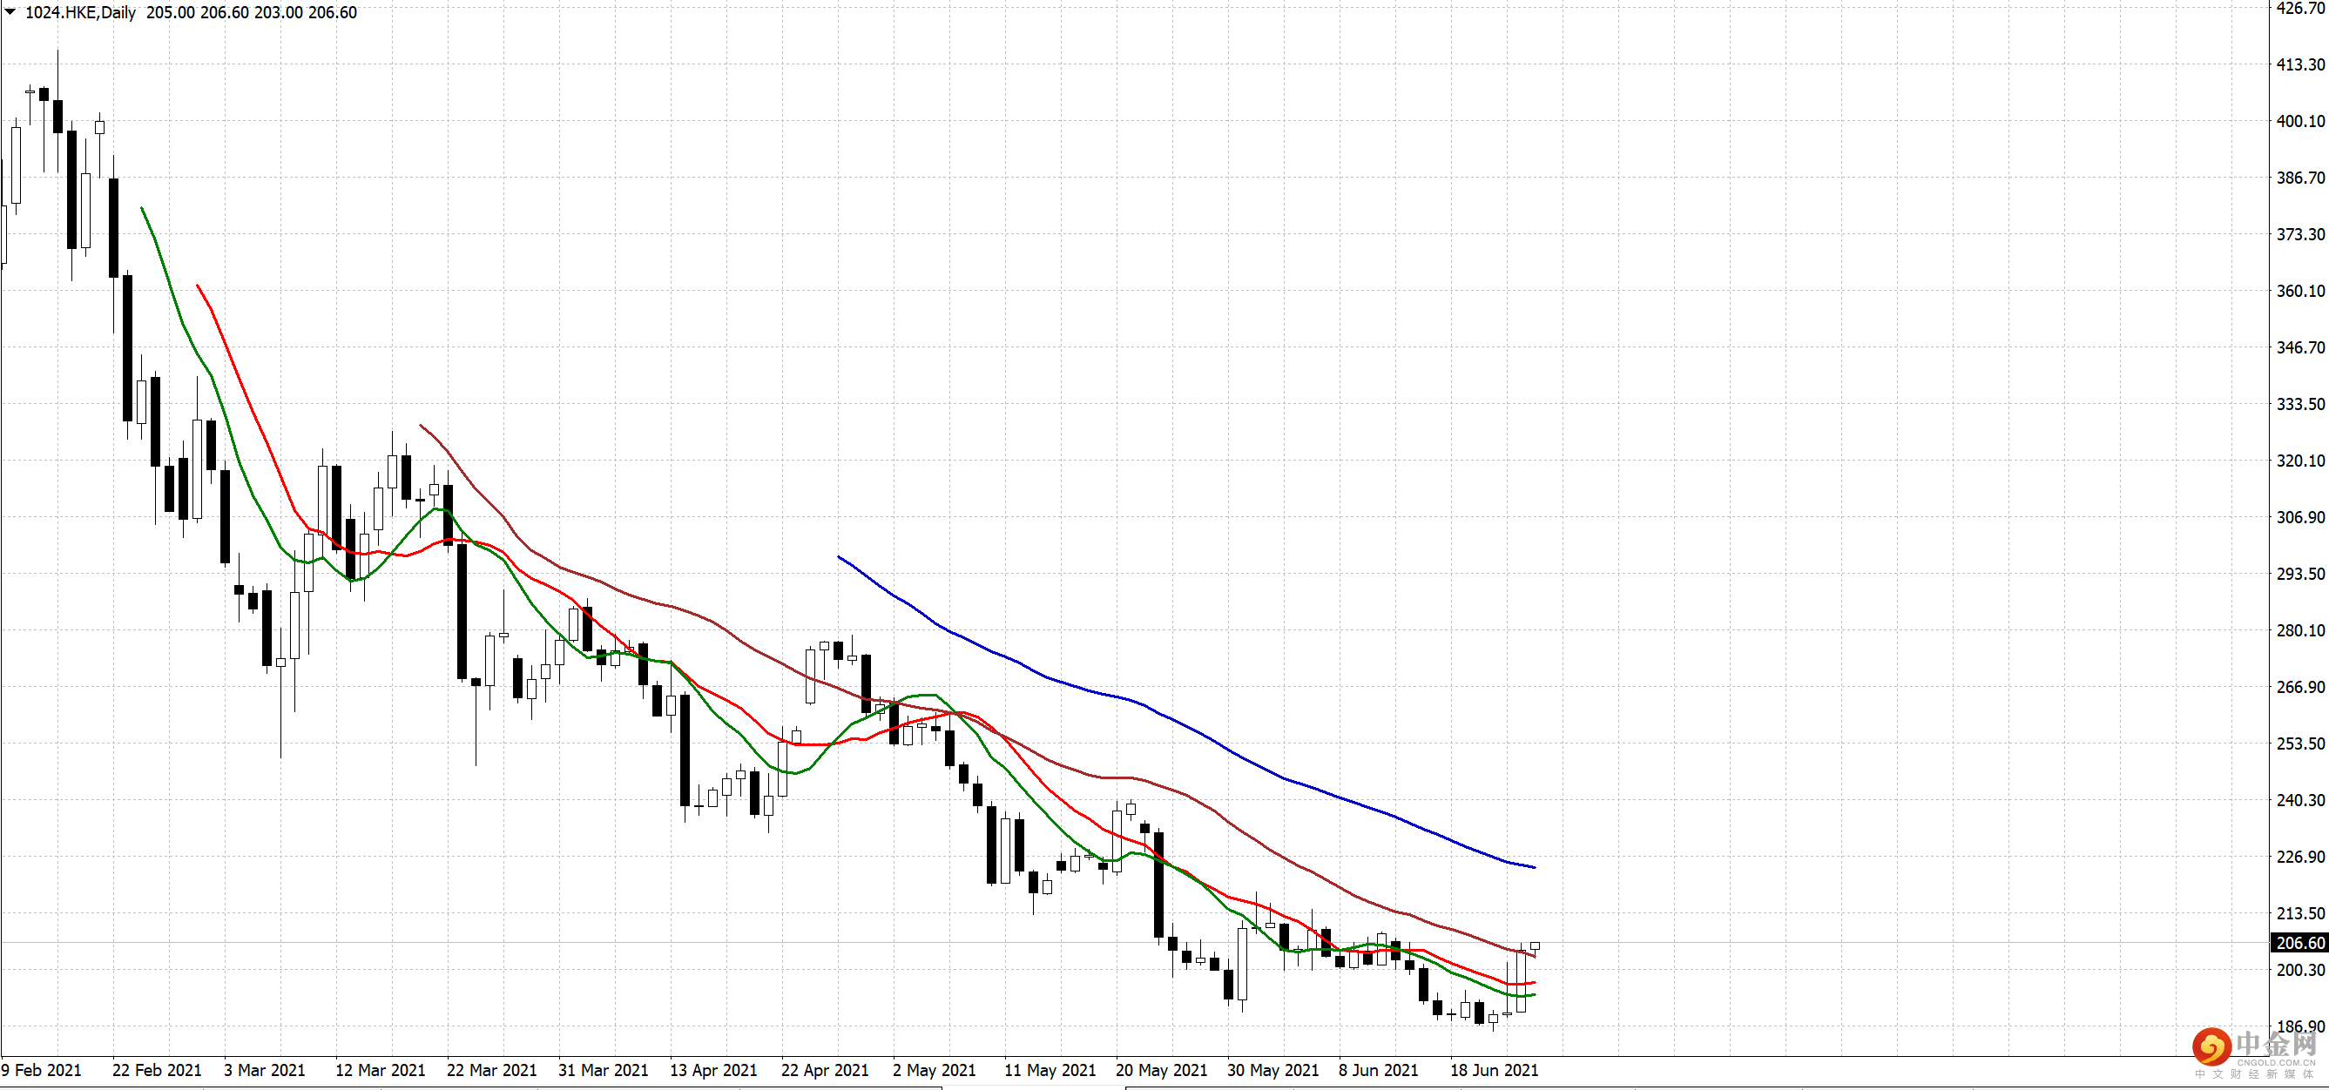Click the 9 Feb 2021 date label
The height and width of the screenshot is (1090, 2329).
pos(42,1070)
